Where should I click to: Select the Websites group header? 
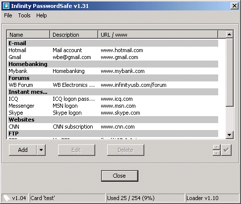(113, 120)
